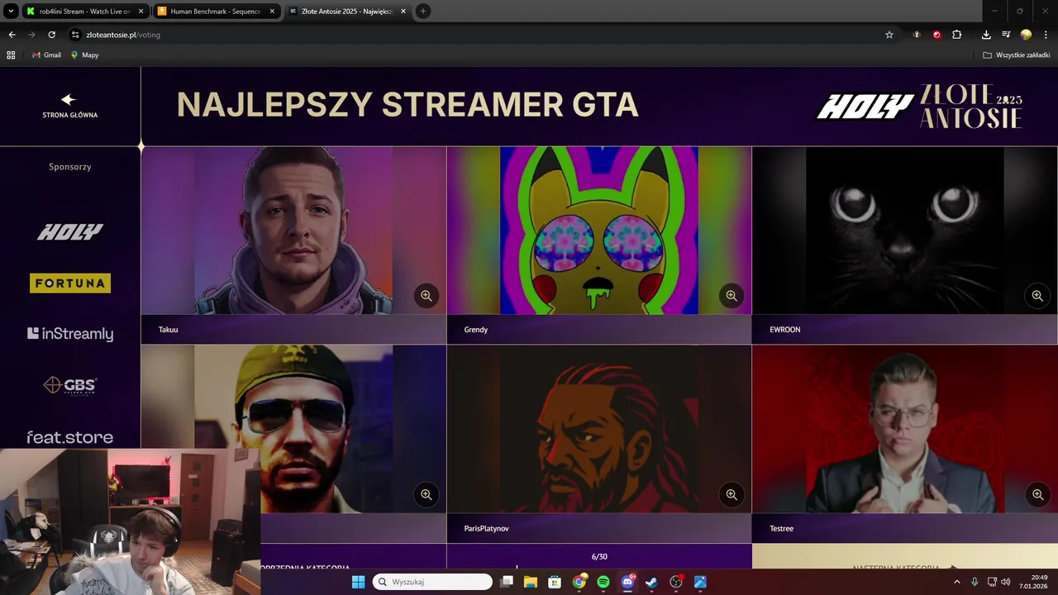
Task: Click the Fortuna sponsor logo
Action: 70,283
